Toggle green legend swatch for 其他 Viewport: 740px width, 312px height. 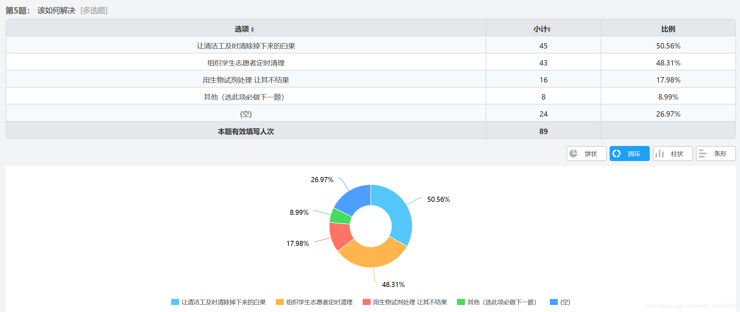[461, 302]
